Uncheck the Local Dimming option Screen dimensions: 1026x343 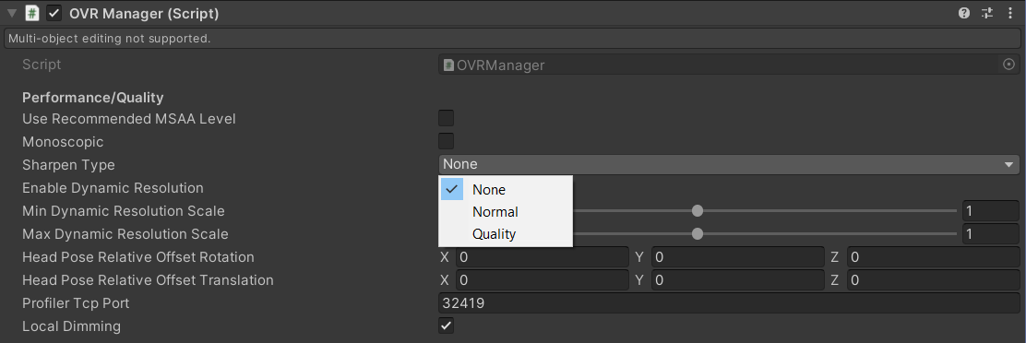[x=446, y=325]
